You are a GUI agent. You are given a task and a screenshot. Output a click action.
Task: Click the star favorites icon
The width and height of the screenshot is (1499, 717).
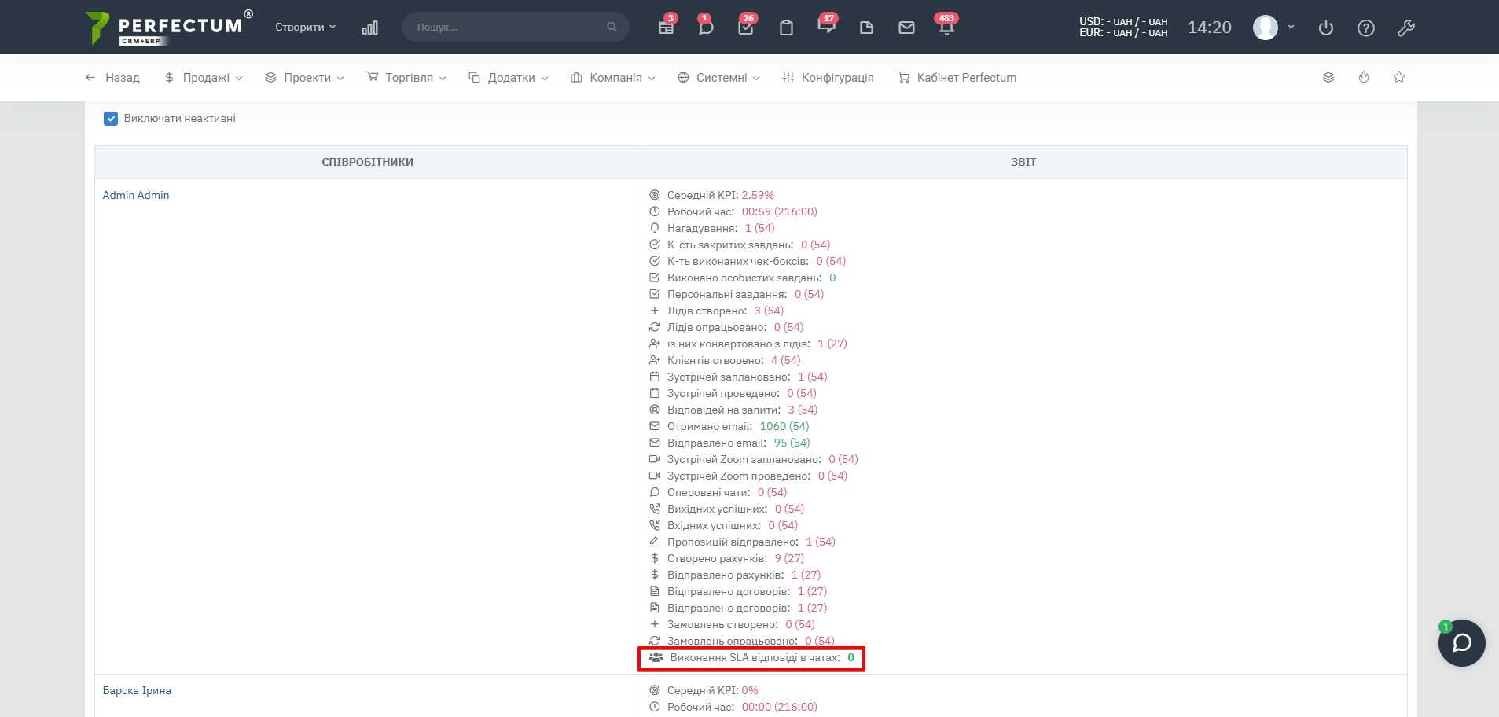[1399, 77]
